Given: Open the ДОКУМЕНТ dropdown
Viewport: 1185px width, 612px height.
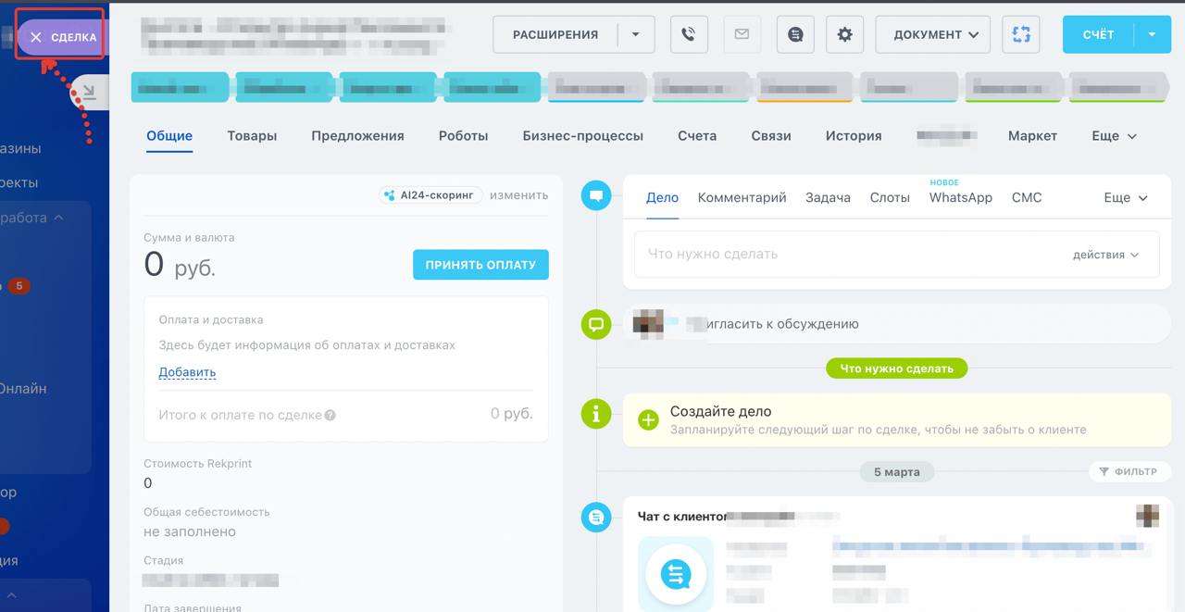Looking at the screenshot, I should click(x=933, y=34).
